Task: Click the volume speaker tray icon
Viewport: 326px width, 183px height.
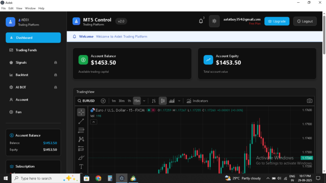Action: (x=279, y=178)
